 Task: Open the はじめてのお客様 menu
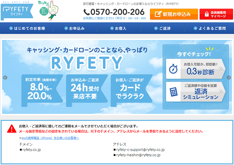pos(27,28)
